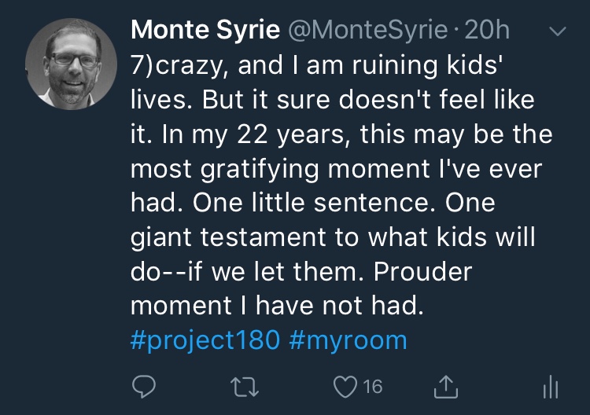Like the tweet with the heart icon

[x=345, y=385]
